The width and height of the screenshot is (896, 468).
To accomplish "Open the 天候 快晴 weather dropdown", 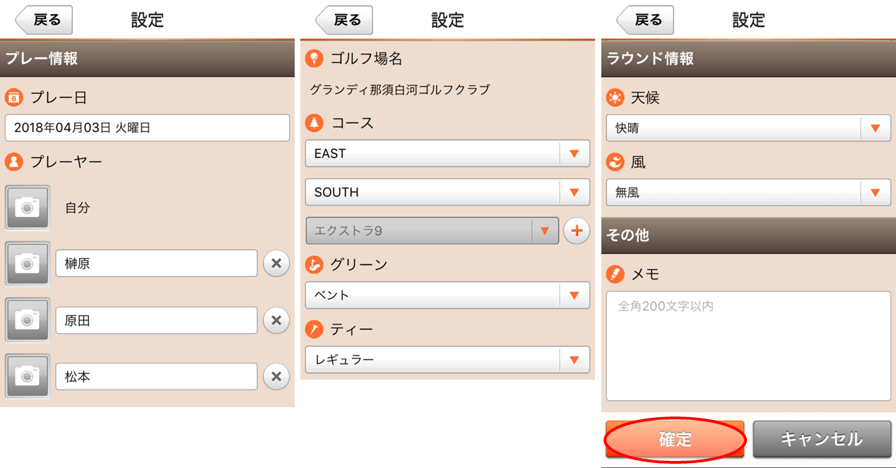I will 748,129.
